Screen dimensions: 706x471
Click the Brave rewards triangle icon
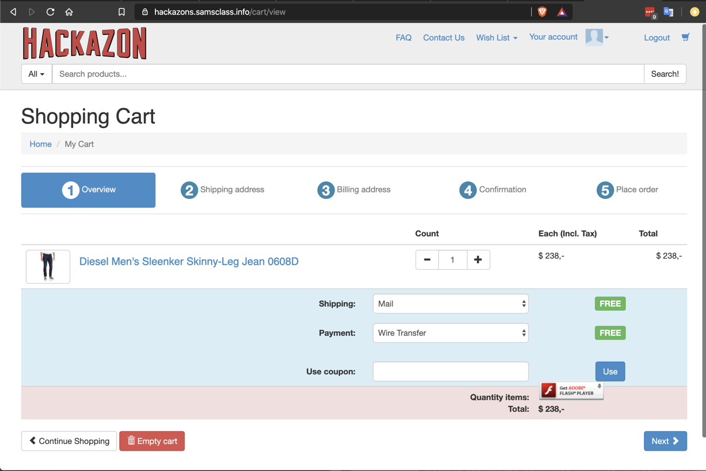562,12
